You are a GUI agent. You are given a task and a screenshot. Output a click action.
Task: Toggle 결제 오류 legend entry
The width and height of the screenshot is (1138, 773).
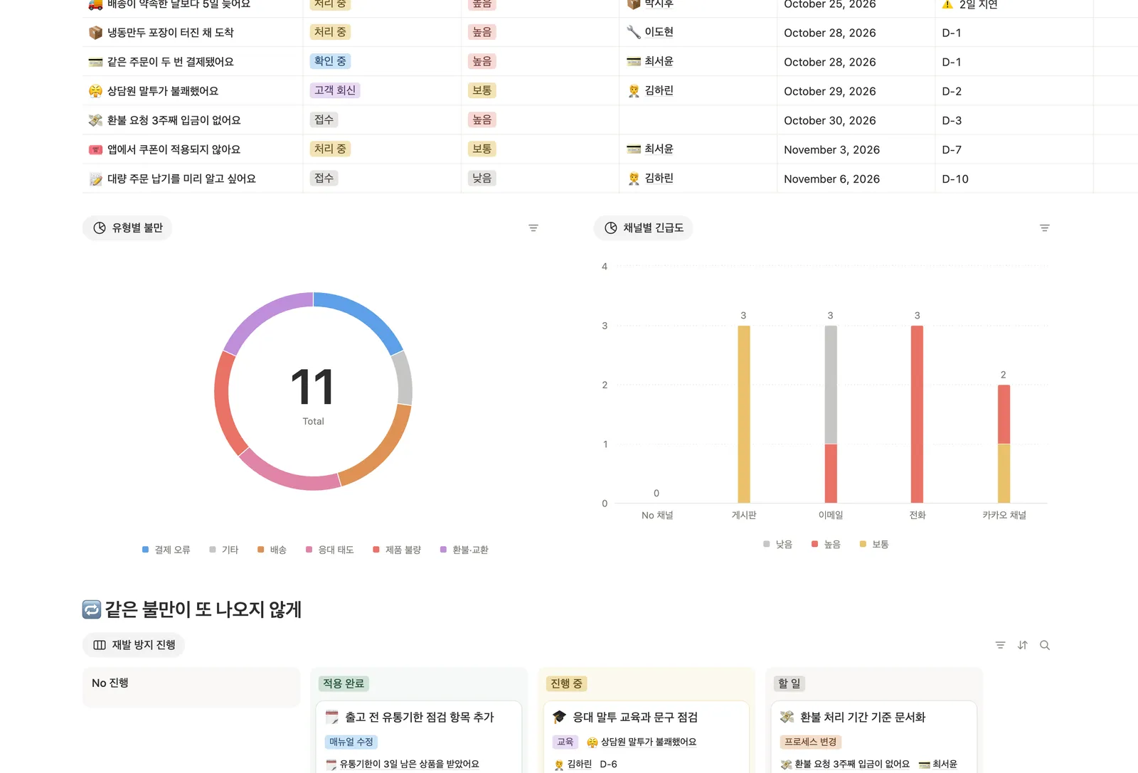166,550
